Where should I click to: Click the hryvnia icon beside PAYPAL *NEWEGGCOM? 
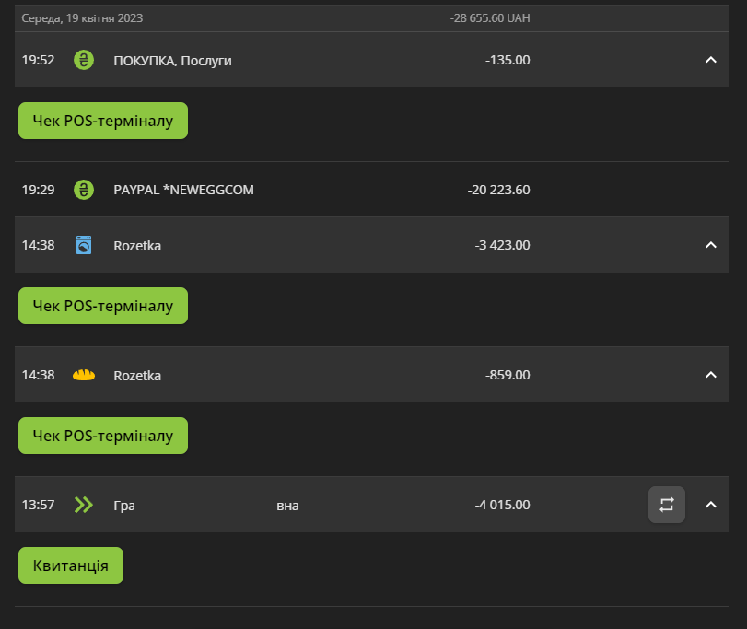tap(84, 190)
